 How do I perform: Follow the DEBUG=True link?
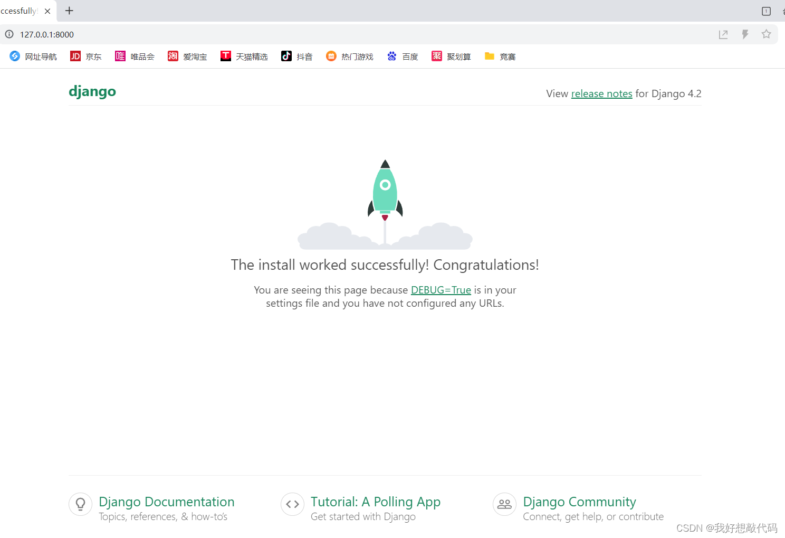[x=441, y=290]
